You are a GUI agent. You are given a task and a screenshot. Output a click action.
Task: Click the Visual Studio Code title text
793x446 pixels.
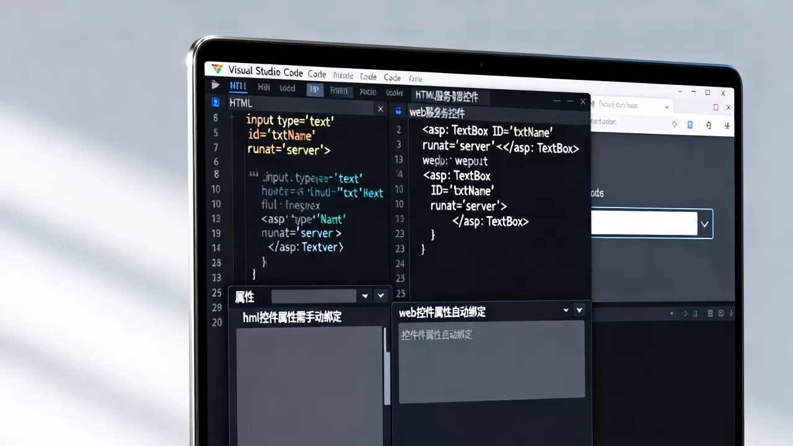[265, 71]
